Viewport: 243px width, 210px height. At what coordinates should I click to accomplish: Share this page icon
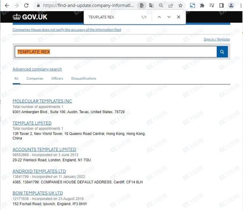[x=170, y=6]
